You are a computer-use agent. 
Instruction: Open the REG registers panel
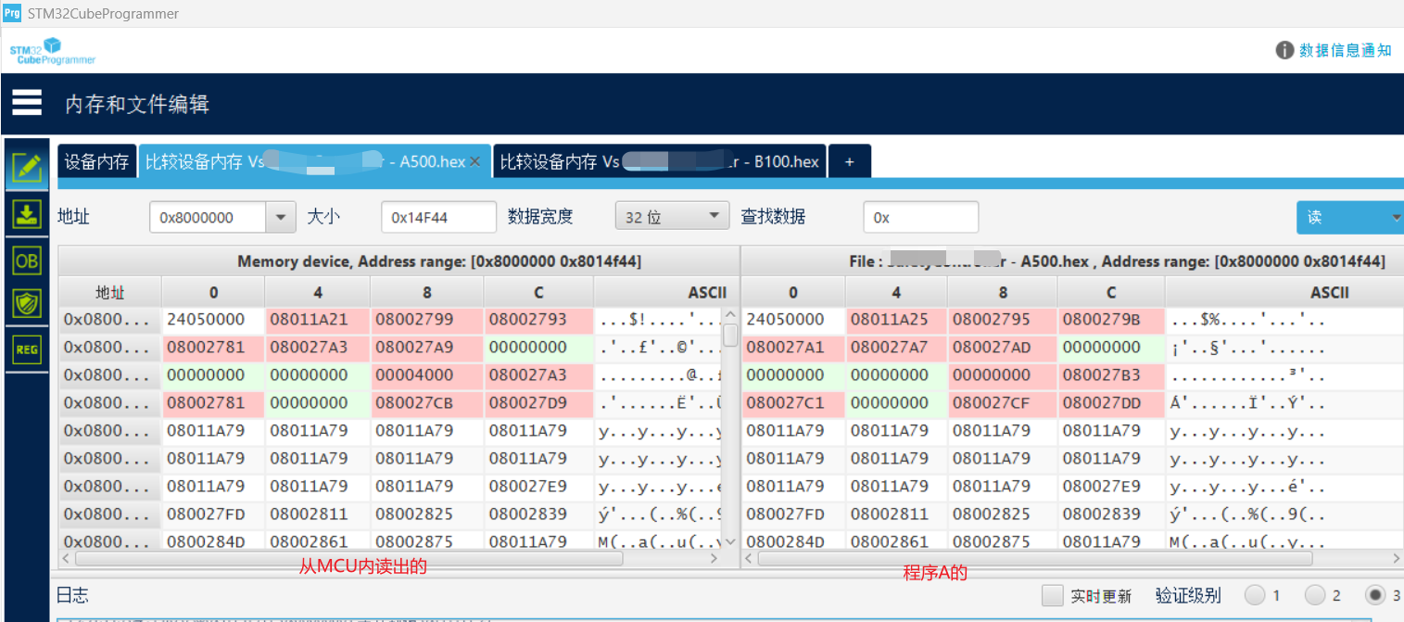point(27,349)
